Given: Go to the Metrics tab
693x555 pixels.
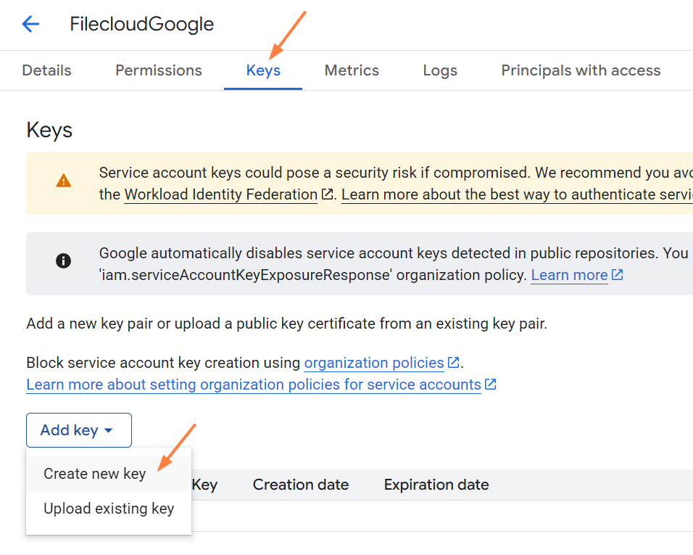Looking at the screenshot, I should [x=352, y=70].
